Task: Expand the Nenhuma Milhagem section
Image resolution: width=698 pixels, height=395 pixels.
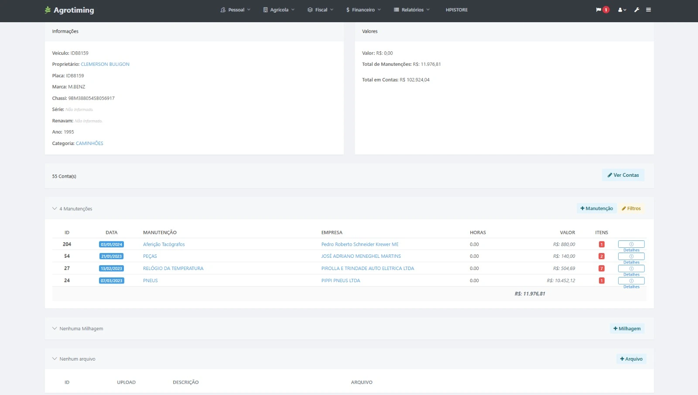Action: click(55, 329)
